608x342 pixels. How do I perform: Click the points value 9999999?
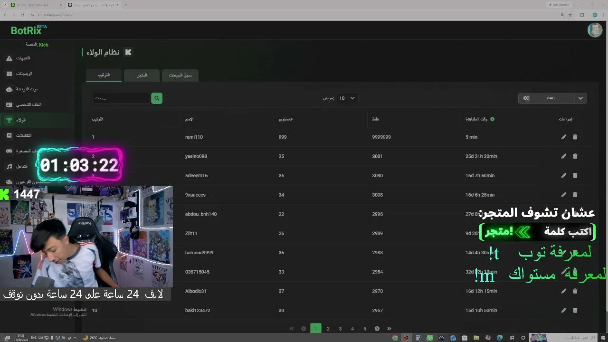coord(381,137)
